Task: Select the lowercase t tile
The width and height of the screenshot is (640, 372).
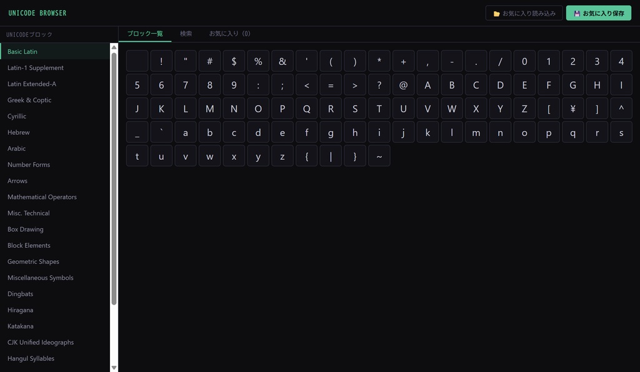Action: pyautogui.click(x=137, y=155)
